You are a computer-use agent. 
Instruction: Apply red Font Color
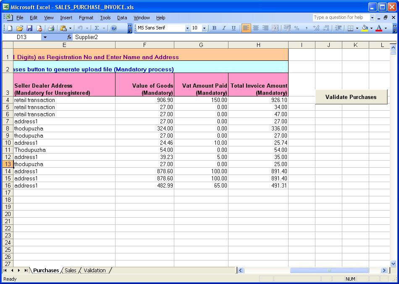379,28
